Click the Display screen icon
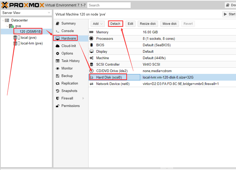This screenshot has height=170, width=236. point(91,51)
